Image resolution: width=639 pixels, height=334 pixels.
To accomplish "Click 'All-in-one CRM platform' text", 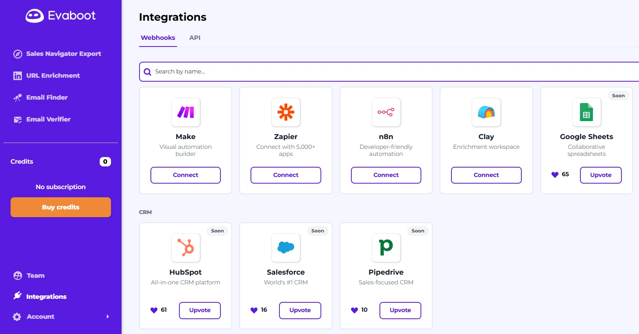I will 186,282.
